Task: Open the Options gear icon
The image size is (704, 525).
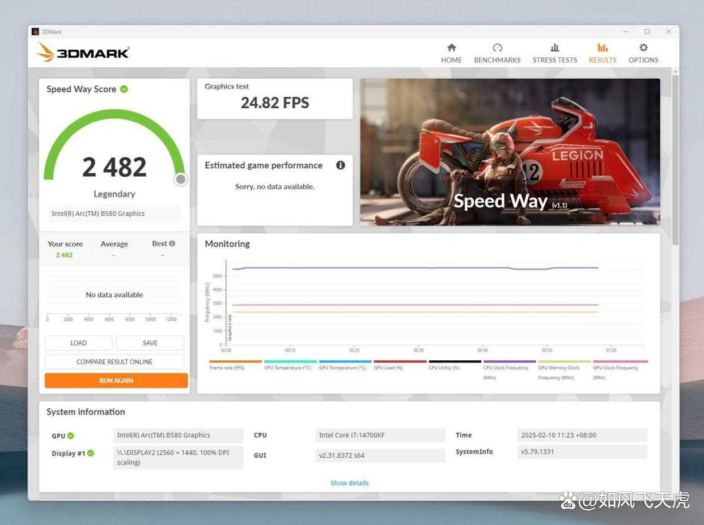Action: point(643,48)
